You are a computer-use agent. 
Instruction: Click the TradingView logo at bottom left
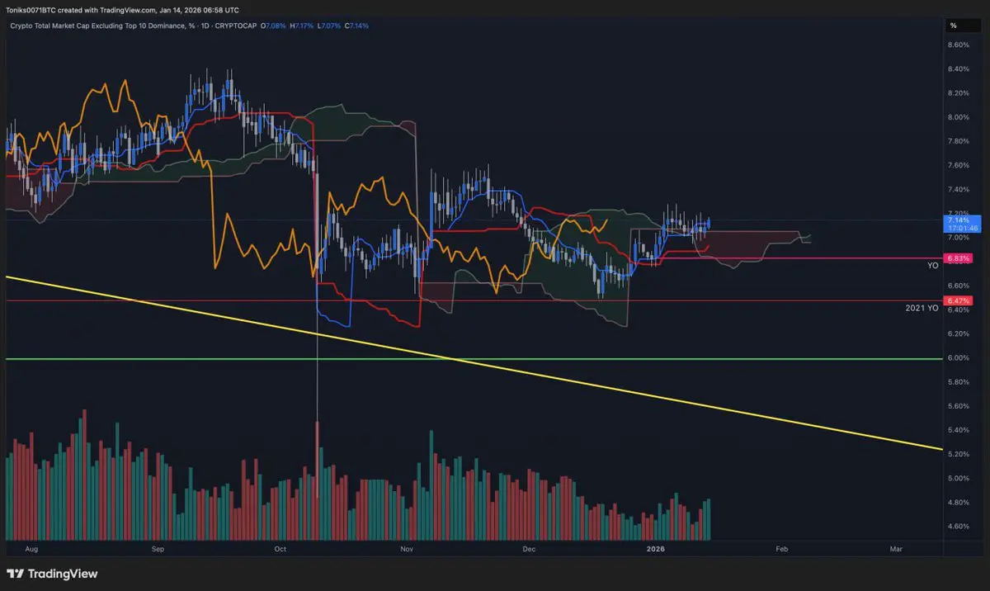pyautogui.click(x=51, y=574)
